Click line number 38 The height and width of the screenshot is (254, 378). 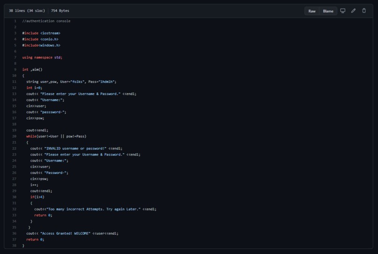pos(14,246)
